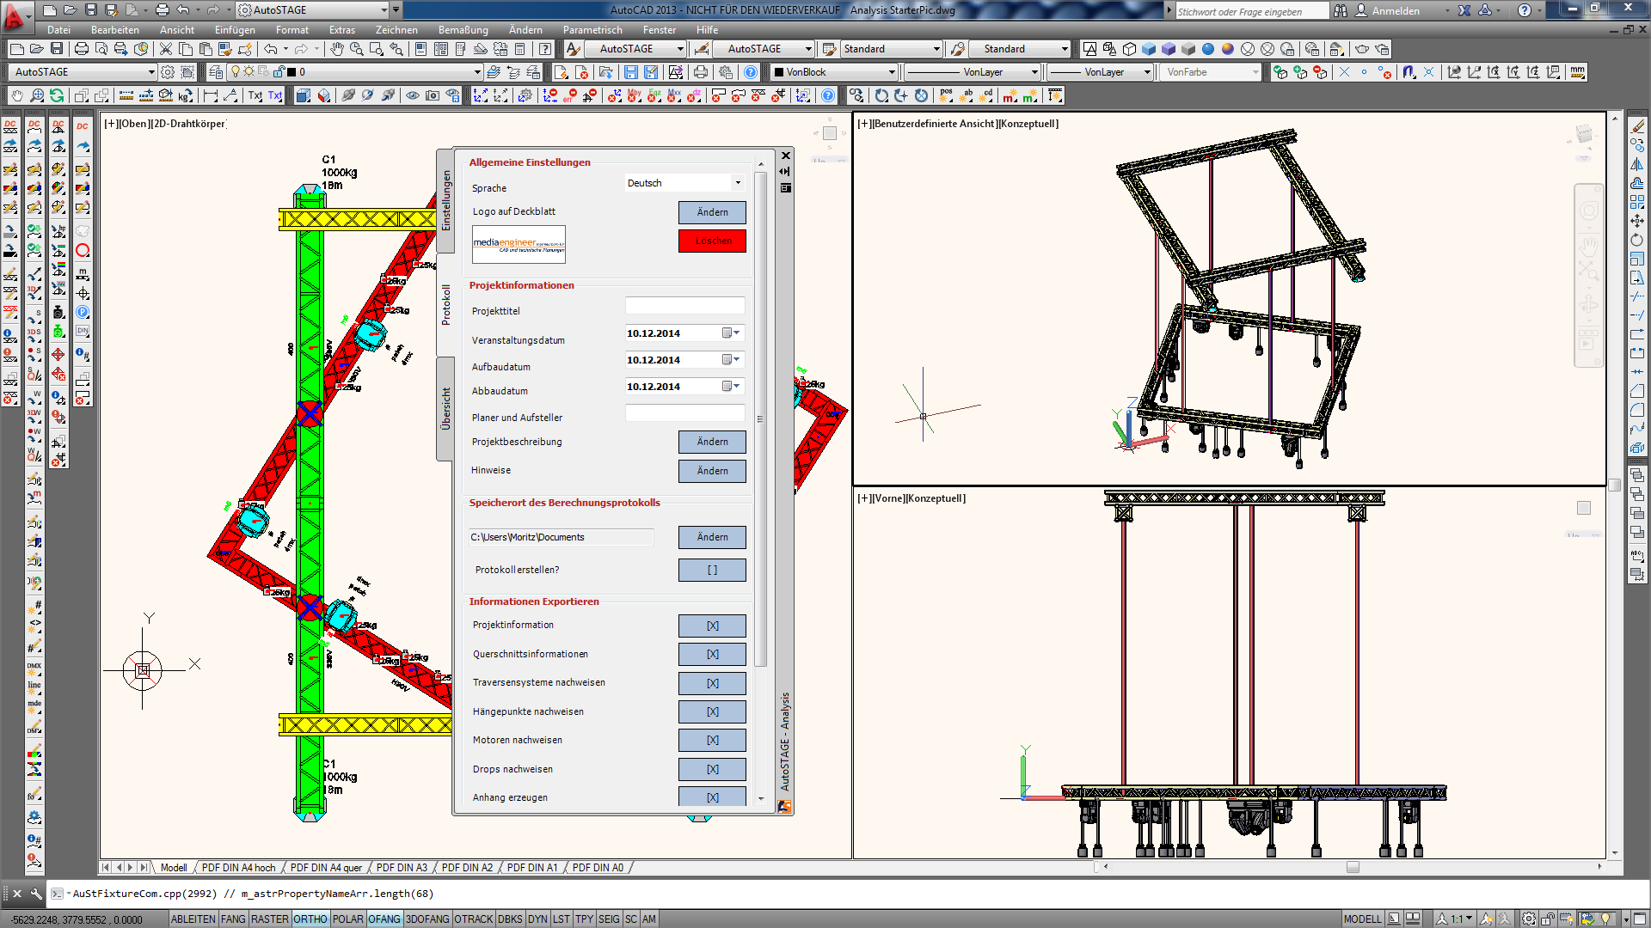Image resolution: width=1651 pixels, height=928 pixels.
Task: Open Layer Properties Manager icon
Action: point(216,72)
